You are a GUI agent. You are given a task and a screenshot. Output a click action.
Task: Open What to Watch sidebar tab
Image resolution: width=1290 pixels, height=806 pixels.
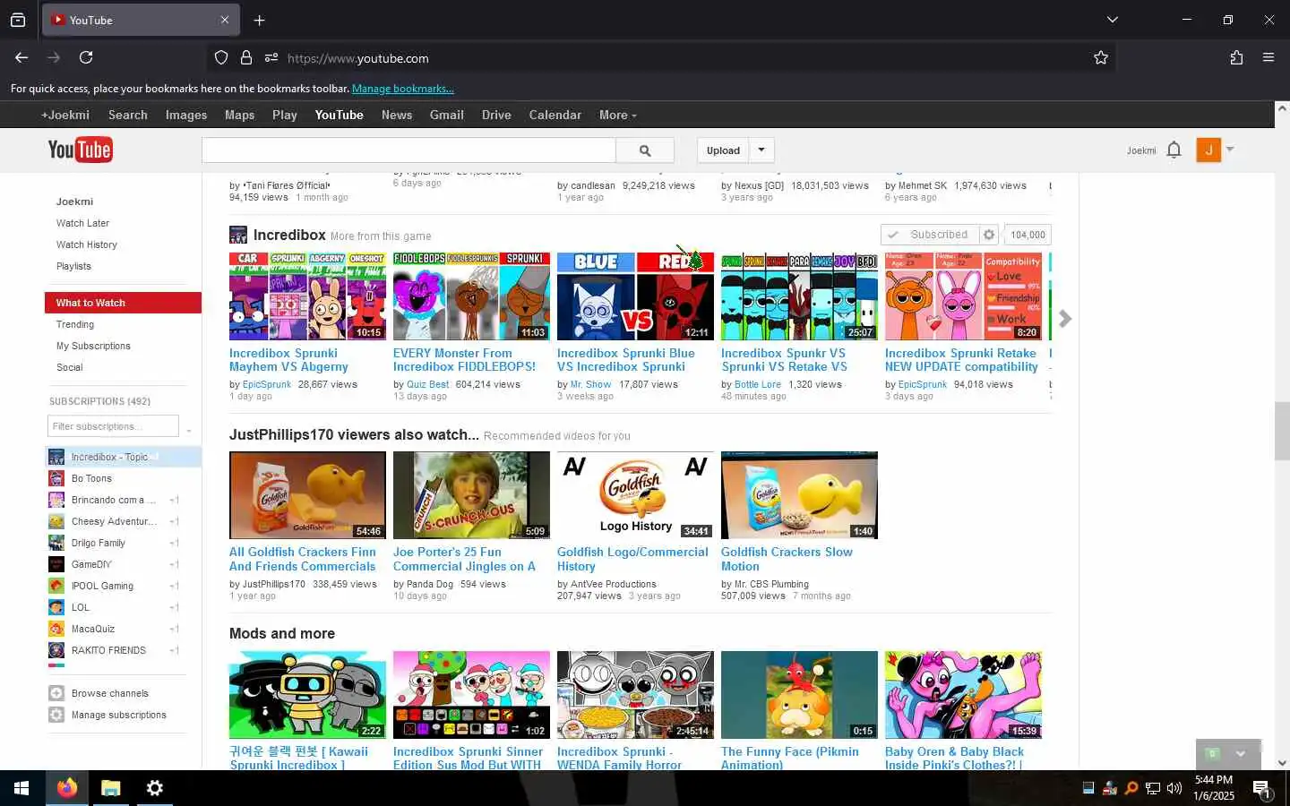(123, 303)
